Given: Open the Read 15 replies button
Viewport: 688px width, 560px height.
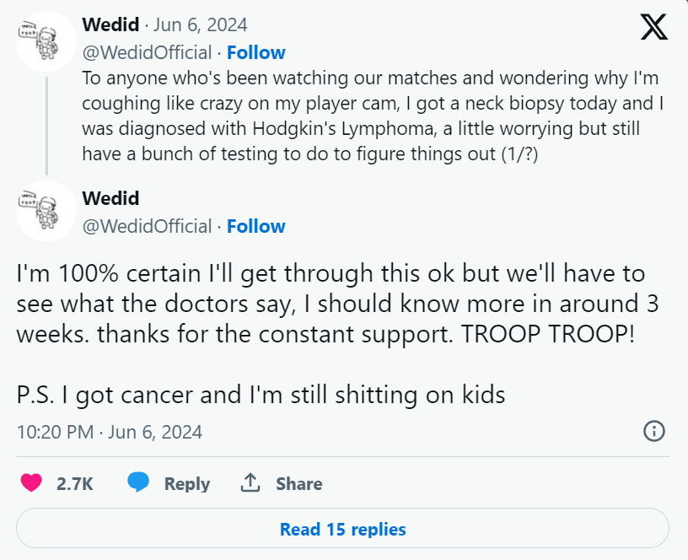Looking at the screenshot, I should tap(342, 530).
